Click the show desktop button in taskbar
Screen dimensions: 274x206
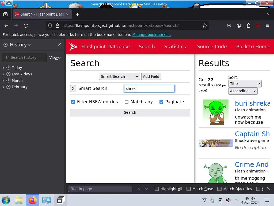(x=267, y=200)
